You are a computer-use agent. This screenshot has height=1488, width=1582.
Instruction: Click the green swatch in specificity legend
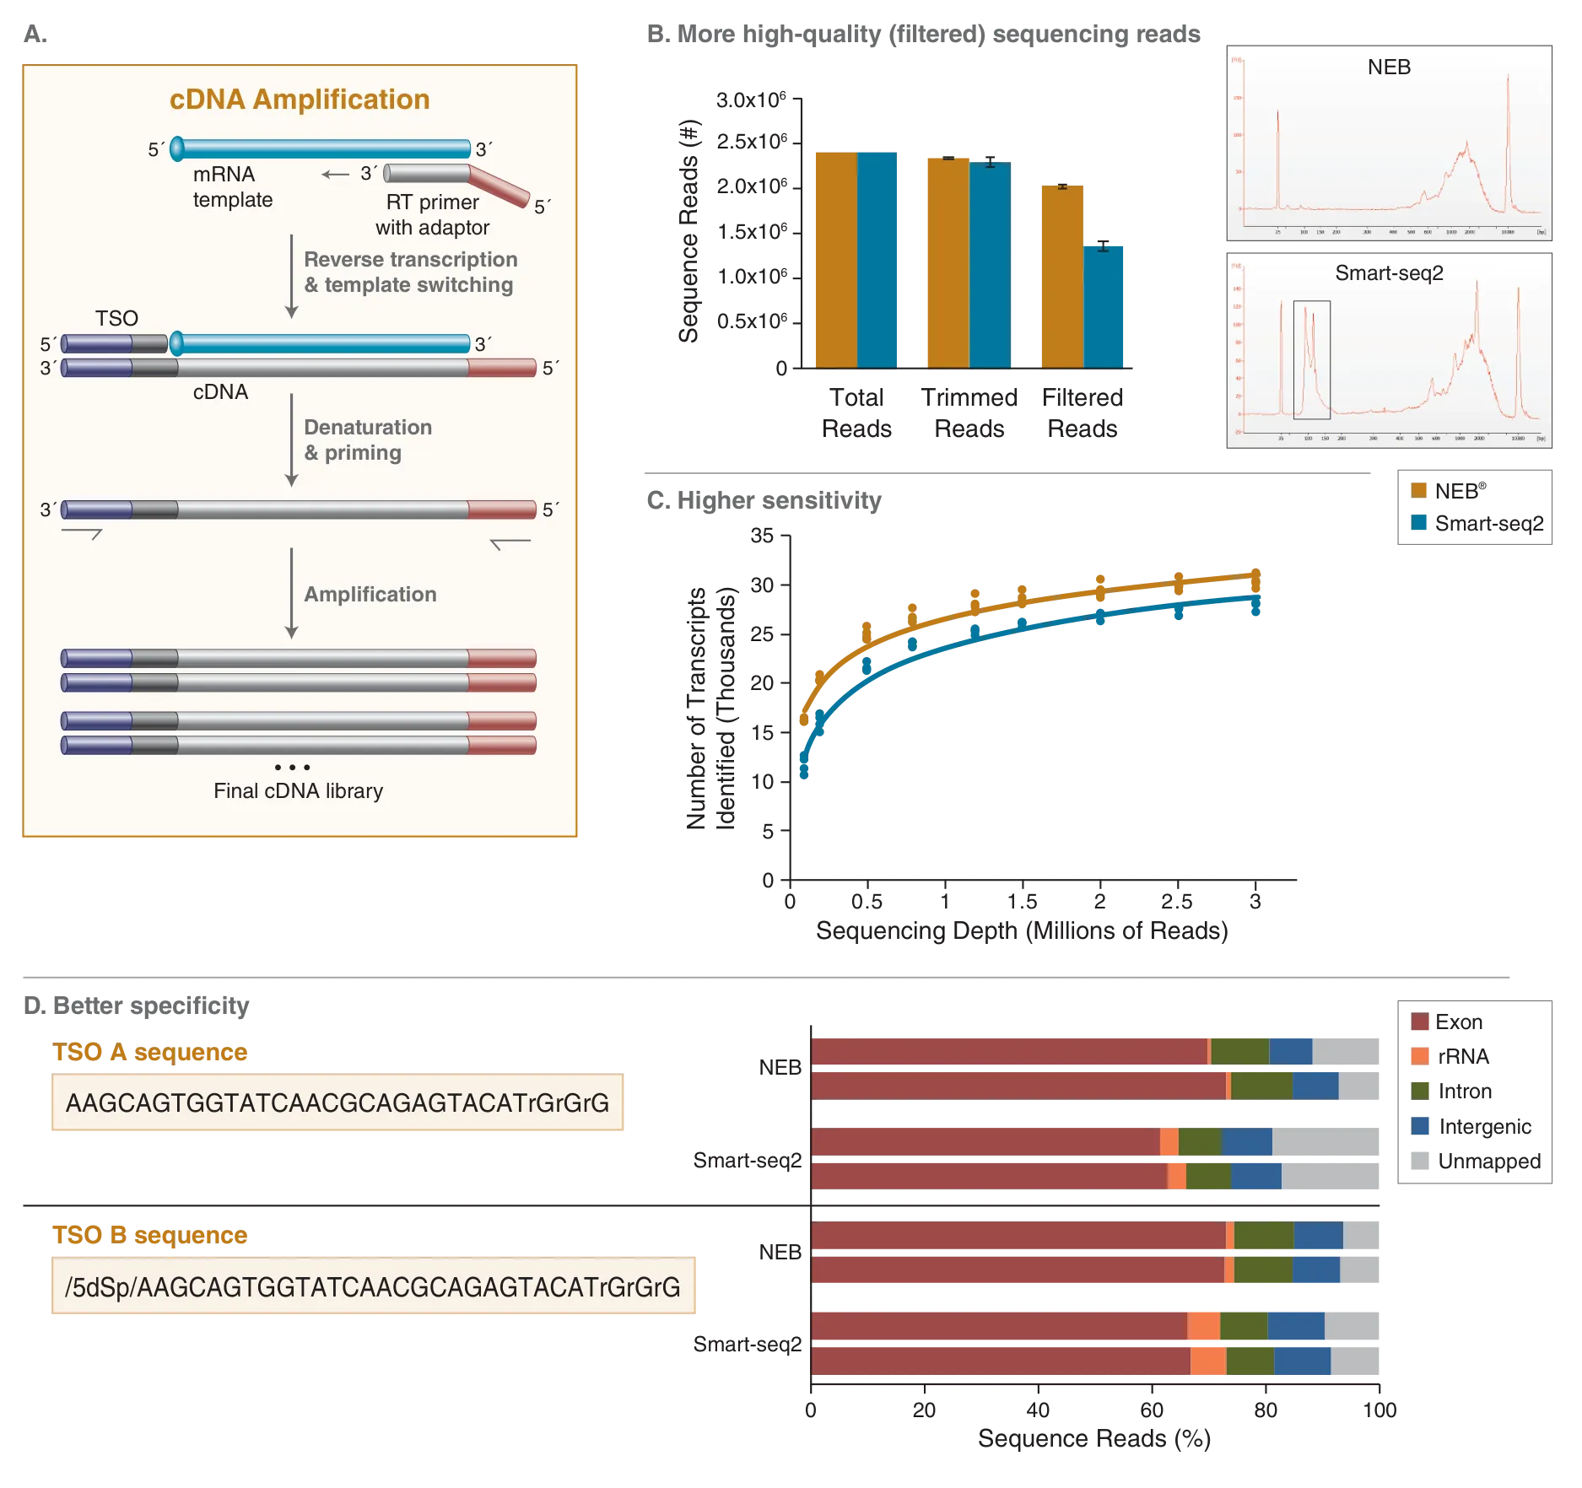point(1421,1090)
